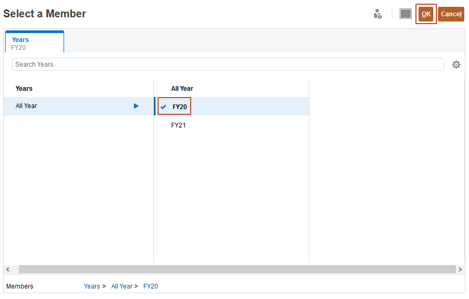Click the member selector help icon
The image size is (469, 299).
377,14
